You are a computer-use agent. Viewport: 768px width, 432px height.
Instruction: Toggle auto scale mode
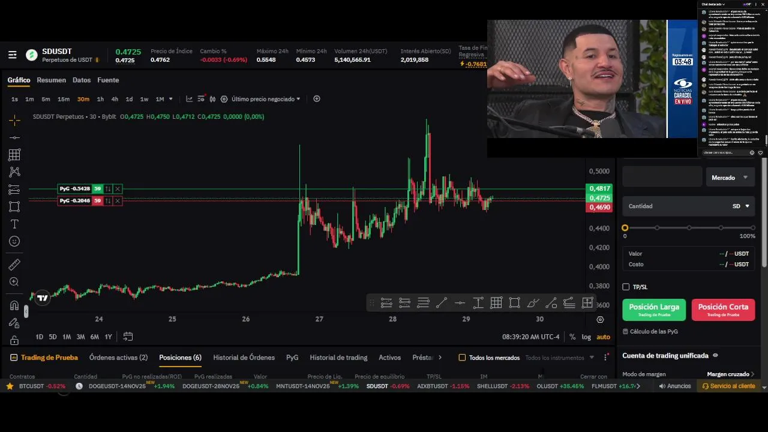pos(603,337)
